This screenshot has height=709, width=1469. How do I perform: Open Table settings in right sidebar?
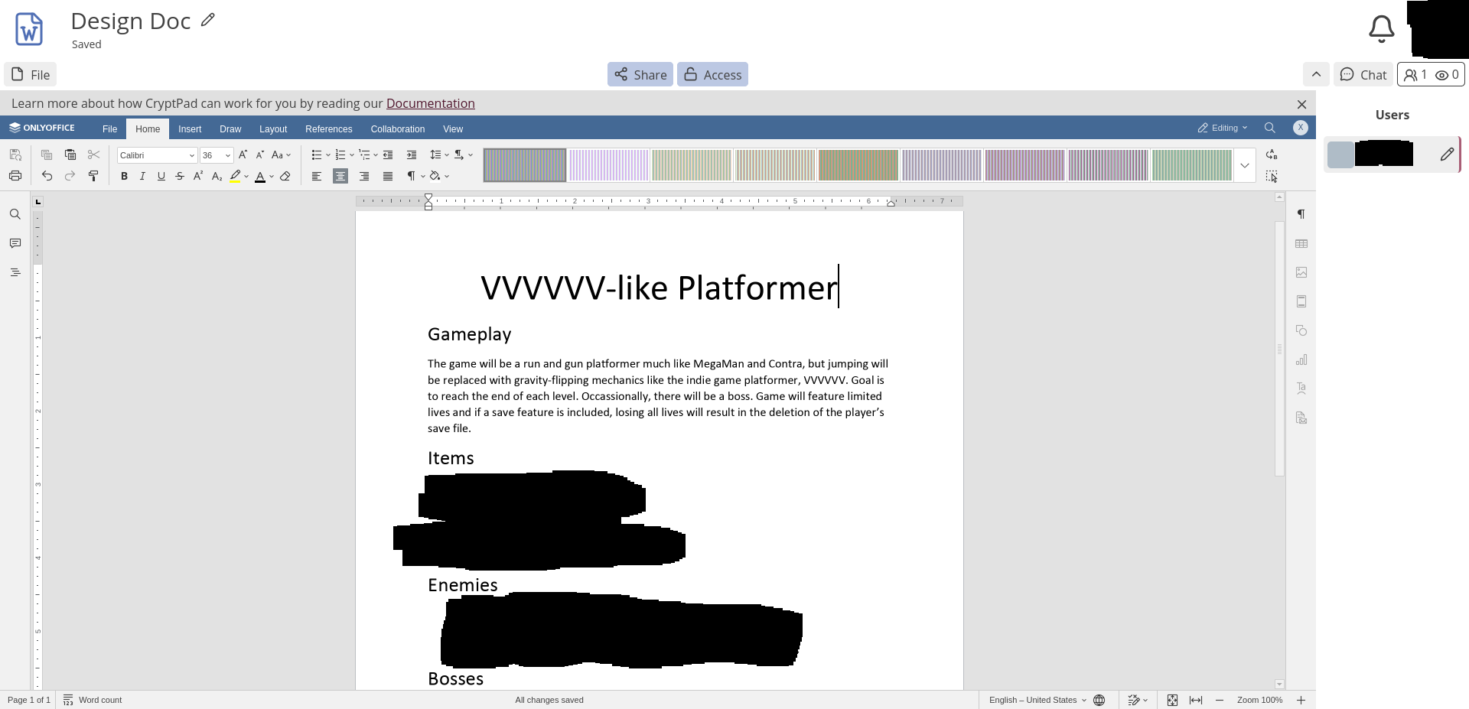tap(1301, 244)
